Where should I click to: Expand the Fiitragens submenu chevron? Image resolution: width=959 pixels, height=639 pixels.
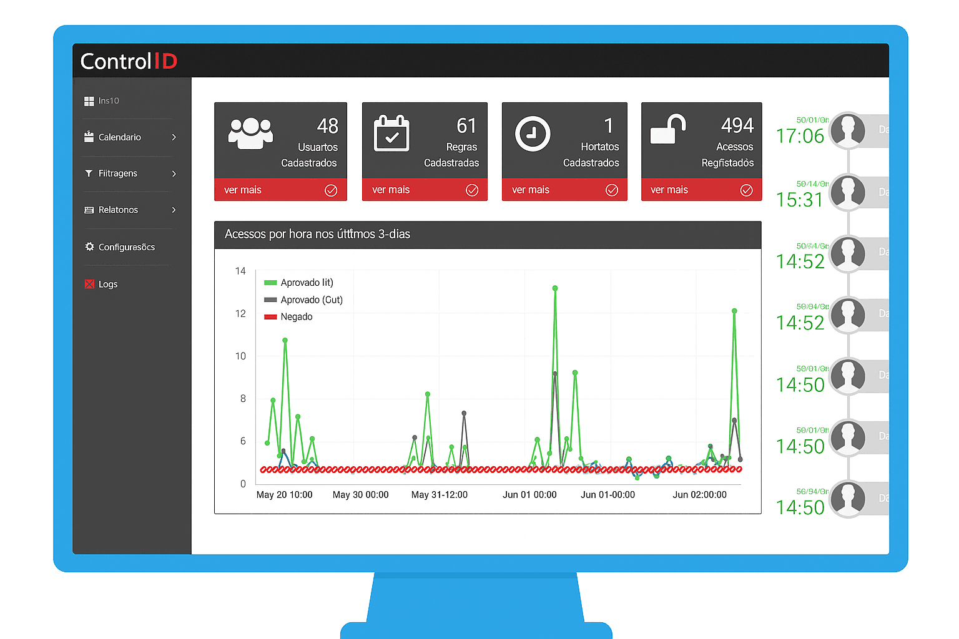pyautogui.click(x=174, y=173)
